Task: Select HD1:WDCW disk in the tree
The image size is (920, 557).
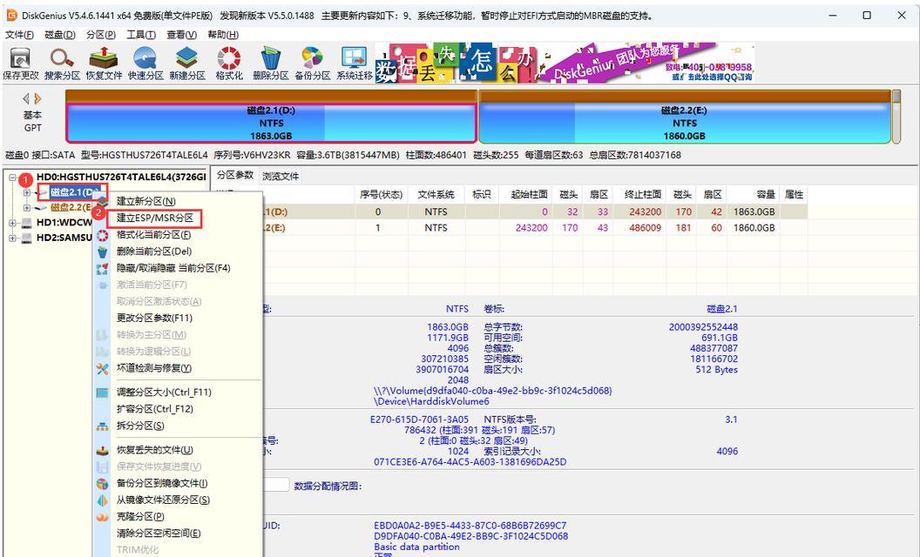Action: tap(64, 222)
